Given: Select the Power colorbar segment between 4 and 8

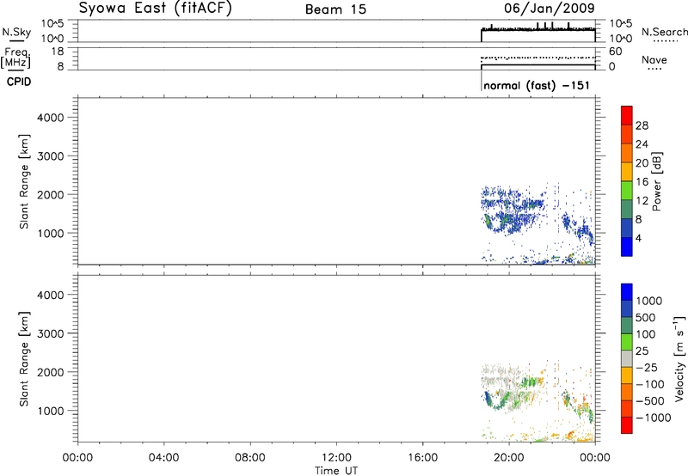Looking at the screenshot, I should click(627, 228).
